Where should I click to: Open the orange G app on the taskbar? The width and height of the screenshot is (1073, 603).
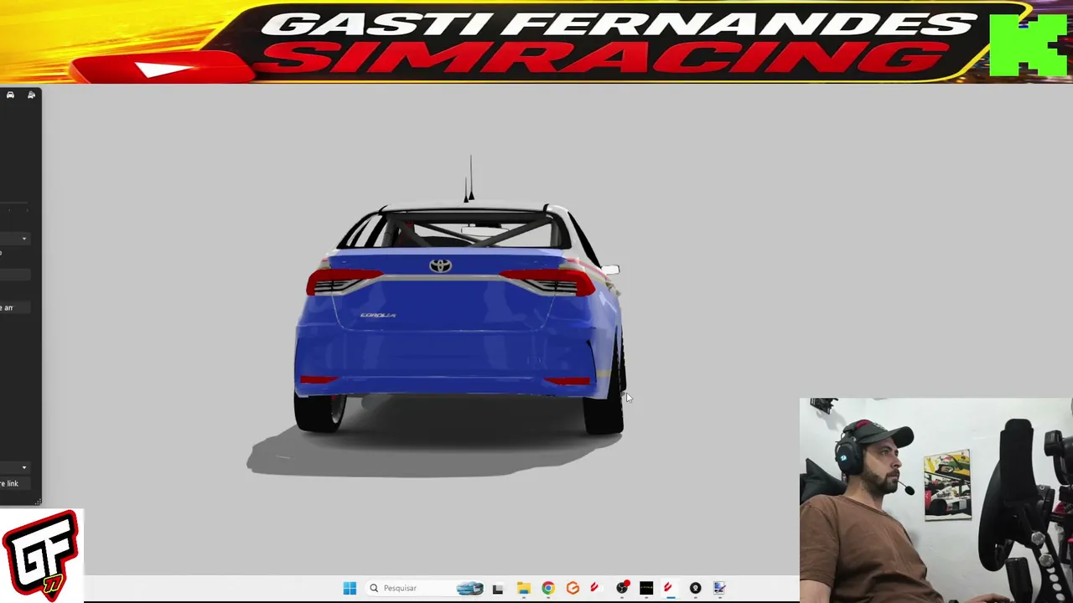[573, 588]
